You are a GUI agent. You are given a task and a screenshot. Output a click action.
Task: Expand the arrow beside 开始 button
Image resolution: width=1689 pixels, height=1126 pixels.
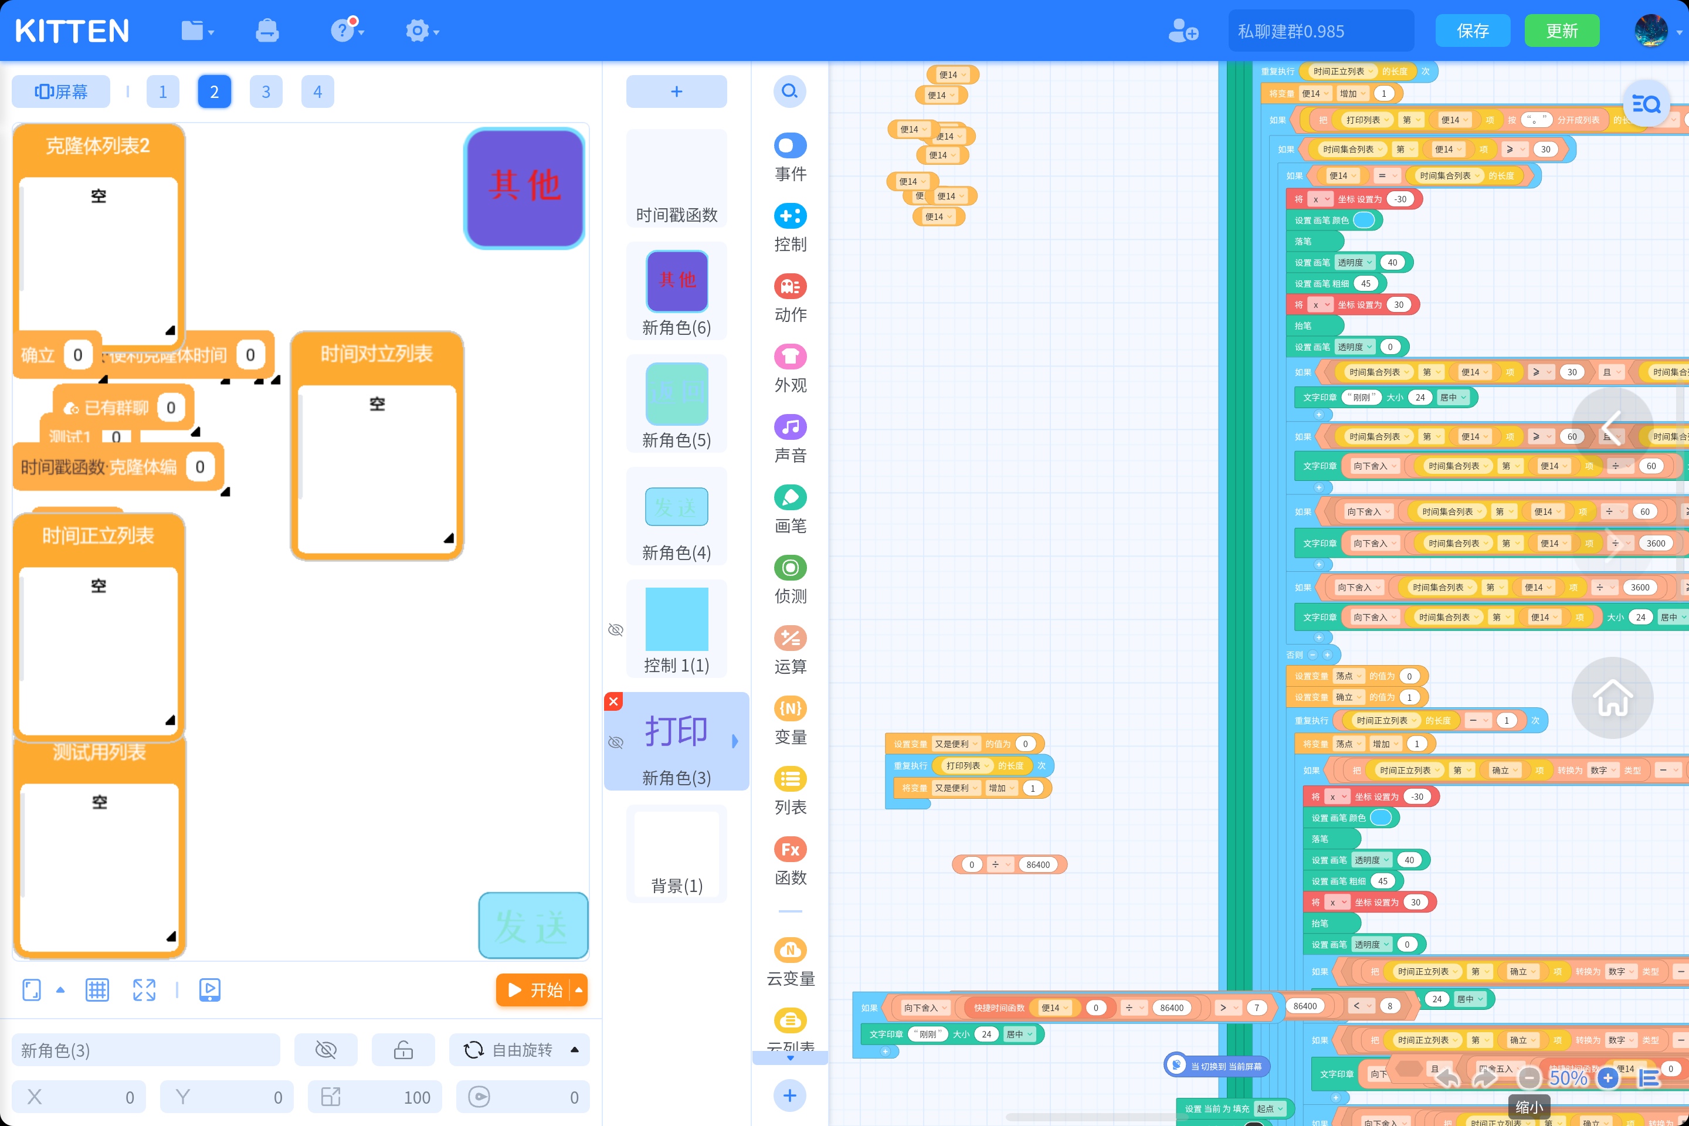coord(579,989)
